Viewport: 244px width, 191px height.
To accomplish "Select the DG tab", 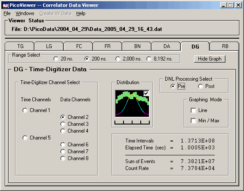I will point(195,46).
